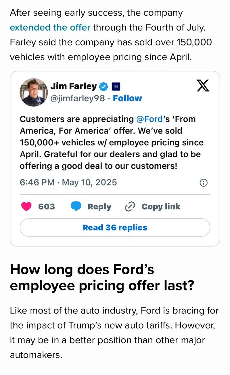Open Read 36 replies button
230x375 pixels.
115,228
